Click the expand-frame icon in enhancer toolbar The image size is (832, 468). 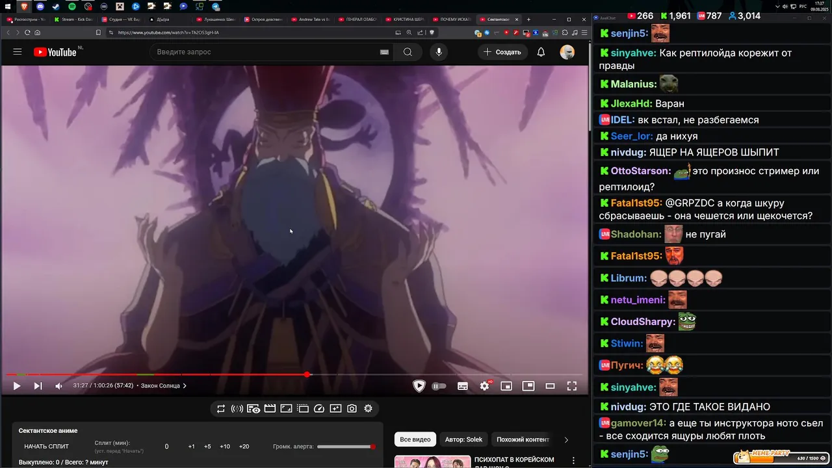coord(286,409)
